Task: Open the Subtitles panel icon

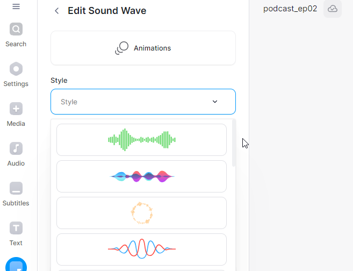Action: (16, 188)
